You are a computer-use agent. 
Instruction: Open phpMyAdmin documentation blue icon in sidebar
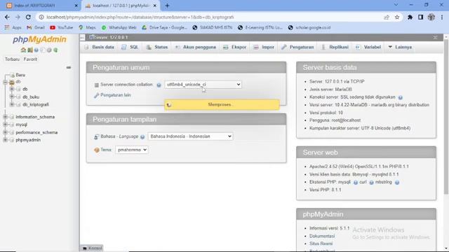[x=36, y=50]
